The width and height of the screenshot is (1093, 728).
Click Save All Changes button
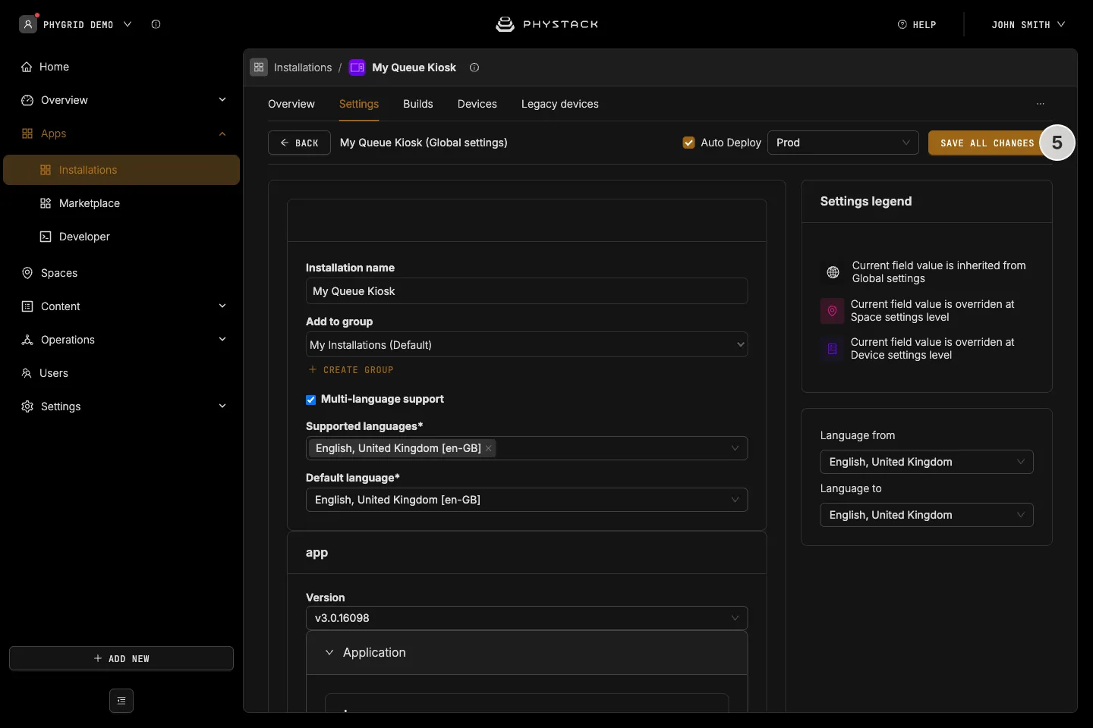pos(987,143)
